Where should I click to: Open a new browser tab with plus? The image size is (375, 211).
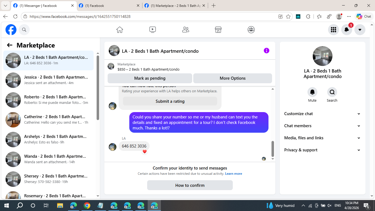pos(214,5)
